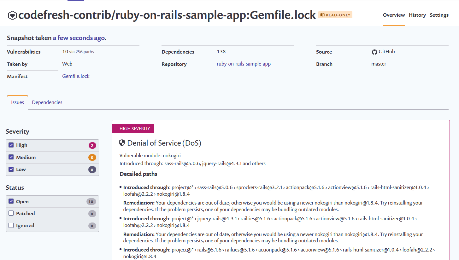Image resolution: width=459 pixels, height=260 pixels.
Task: Click the shield icon beside Denial of Service
Action: click(x=122, y=143)
